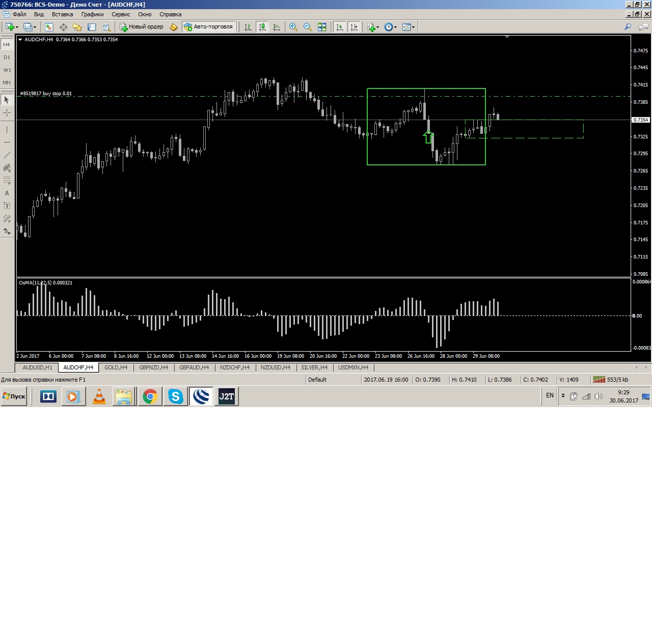This screenshot has height=633, width=652.
Task: Expand the Templates dropdown arrow
Action: (413, 27)
